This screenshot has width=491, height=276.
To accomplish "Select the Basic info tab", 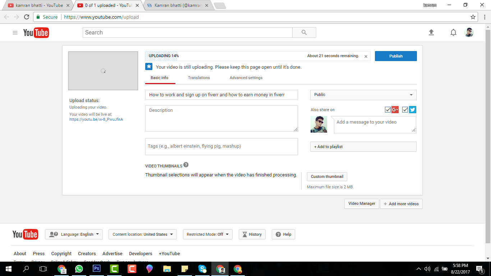I will point(159,78).
